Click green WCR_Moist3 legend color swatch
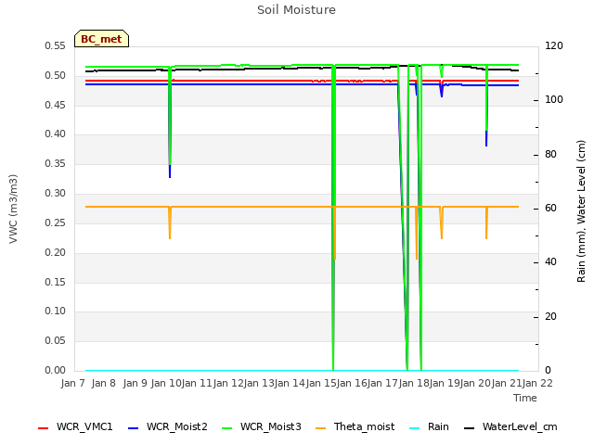Screen dimensions: 594x445 coord(226,428)
